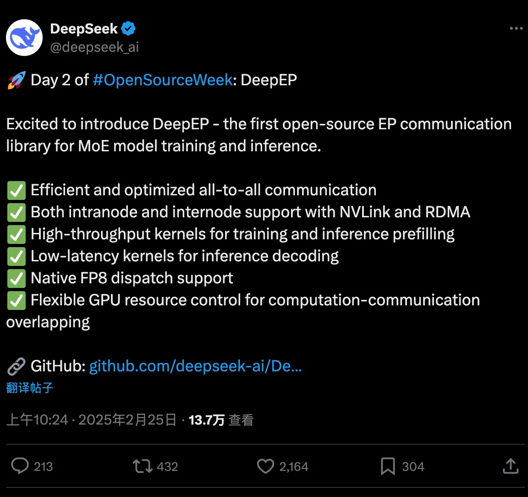The width and height of the screenshot is (528, 497).
Task: Open DeepSeek's profile by clicking the display name
Action: pos(84,28)
